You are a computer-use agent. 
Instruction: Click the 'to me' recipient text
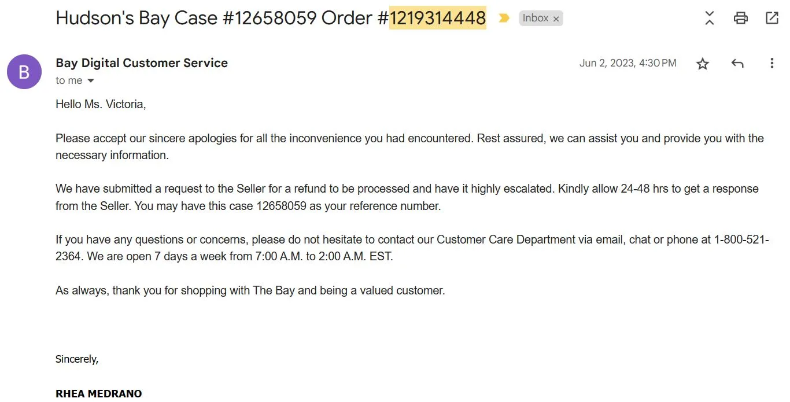click(69, 81)
